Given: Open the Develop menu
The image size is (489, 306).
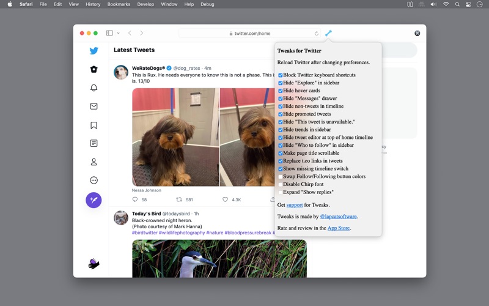Looking at the screenshot, I should click(x=145, y=4).
